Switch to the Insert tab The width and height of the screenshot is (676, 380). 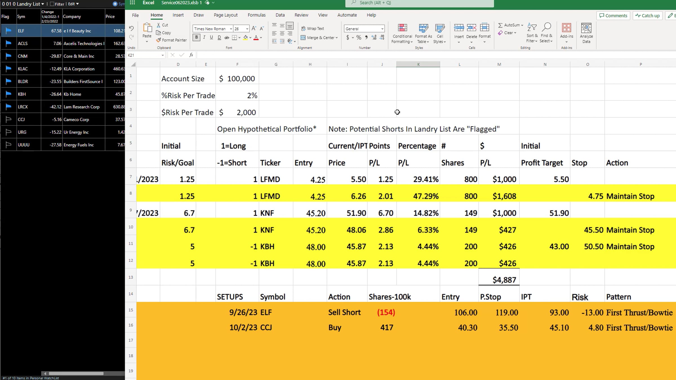[x=178, y=15]
